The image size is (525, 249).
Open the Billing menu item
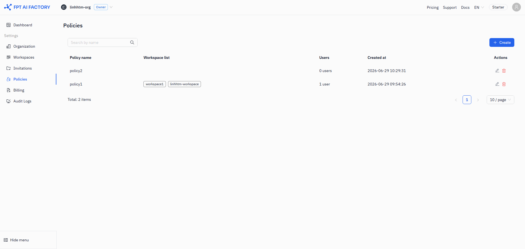[19, 90]
